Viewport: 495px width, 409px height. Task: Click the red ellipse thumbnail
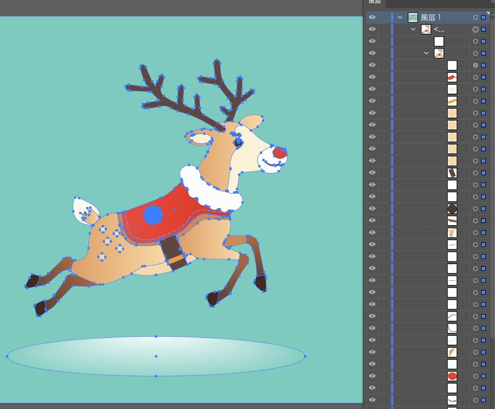tap(452, 376)
